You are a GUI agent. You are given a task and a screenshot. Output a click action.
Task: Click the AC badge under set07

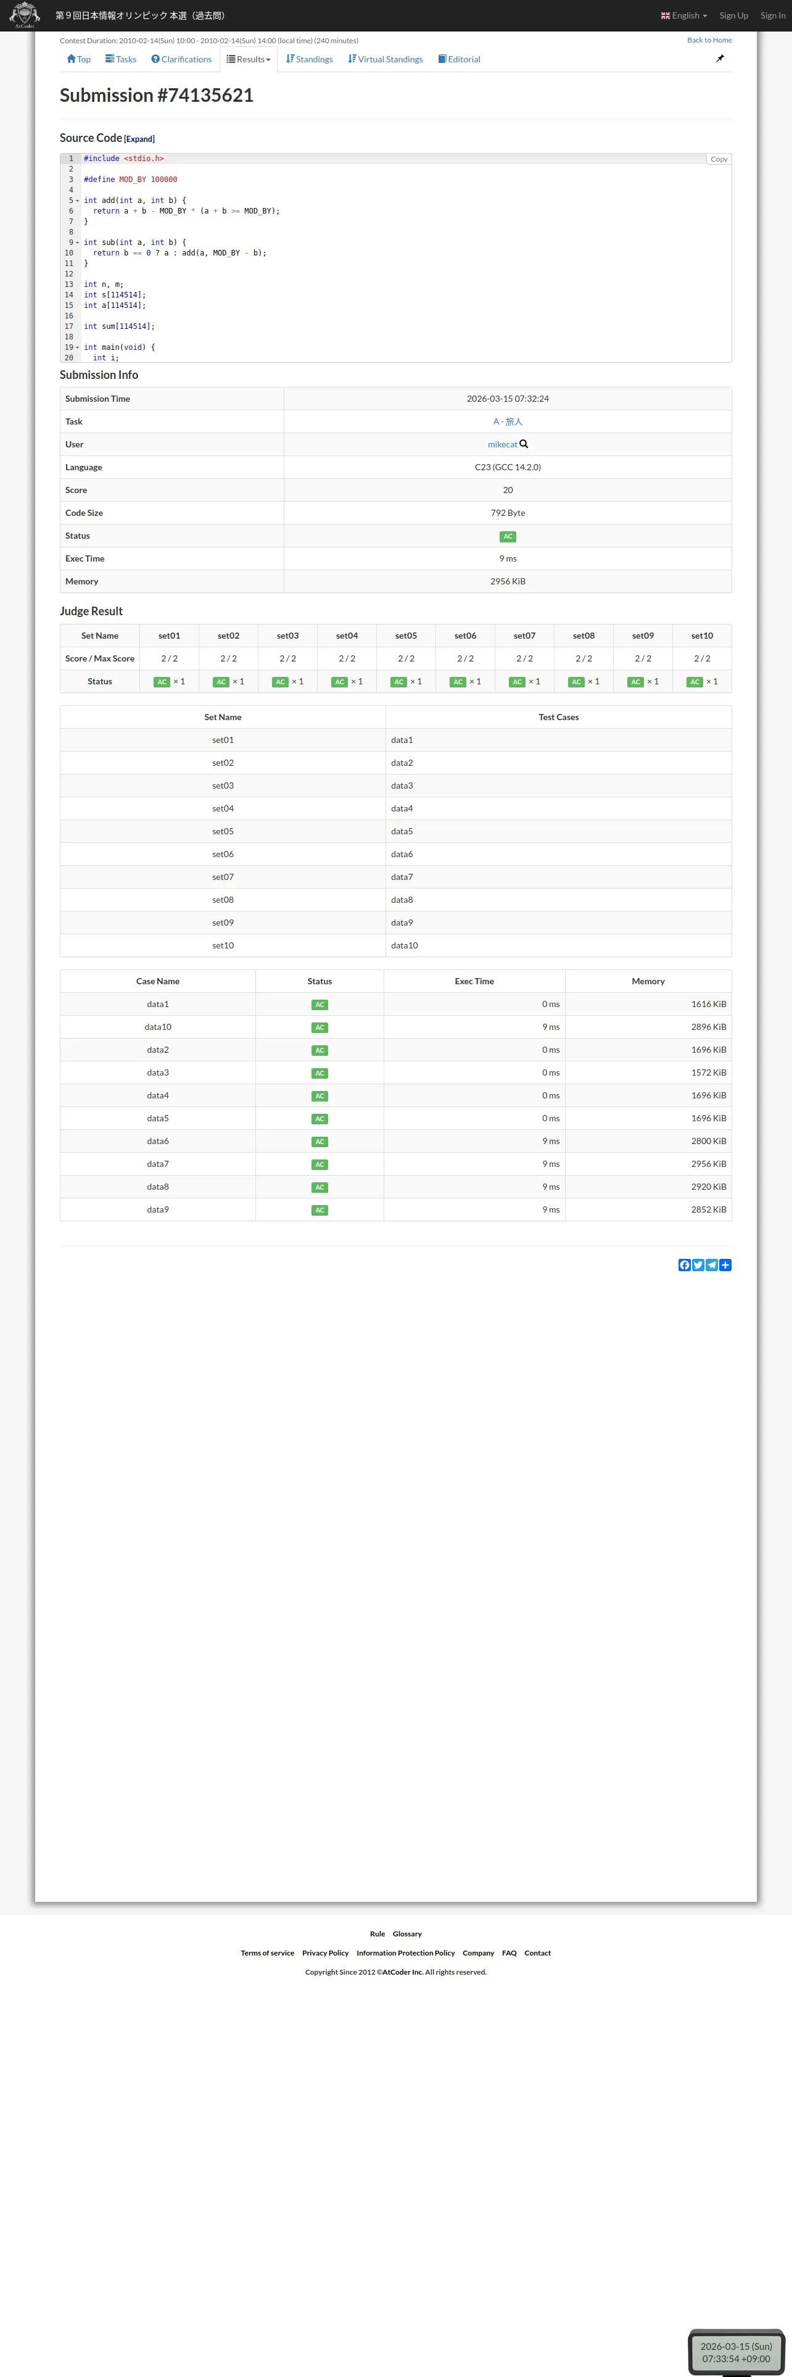pos(518,682)
